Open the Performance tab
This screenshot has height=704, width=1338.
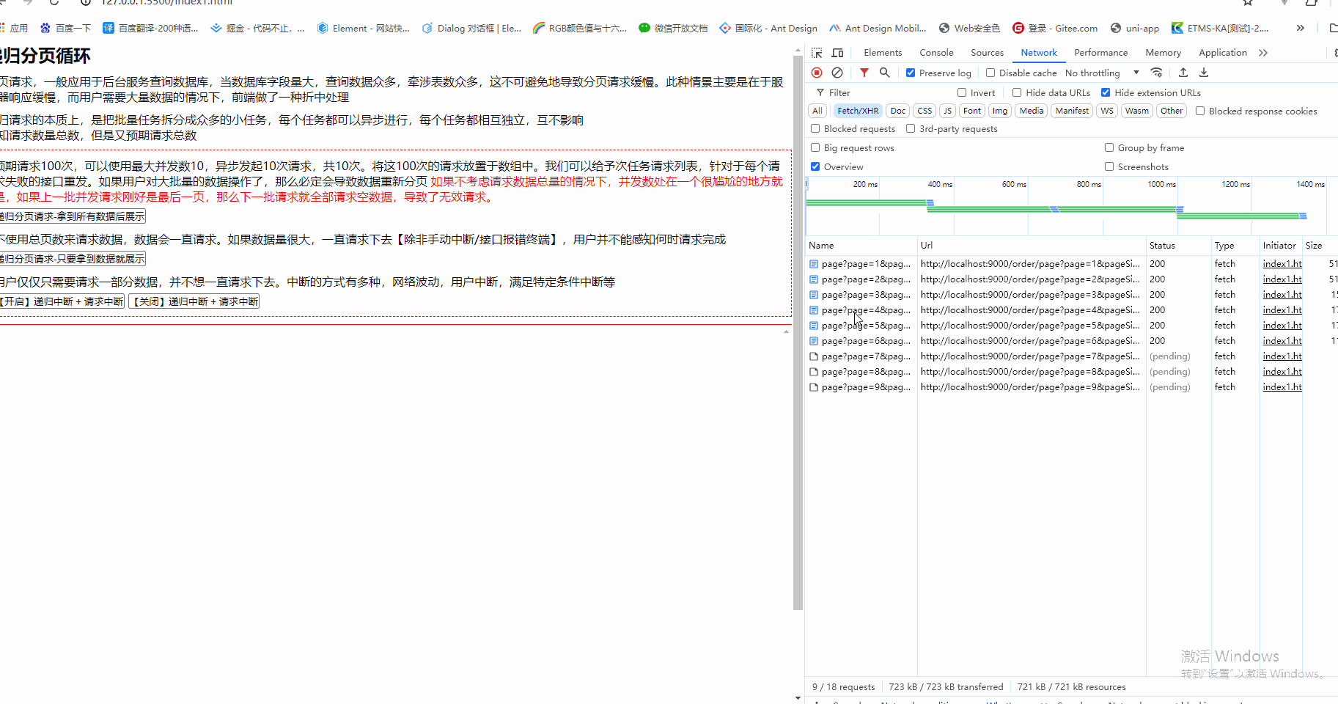tap(1100, 53)
